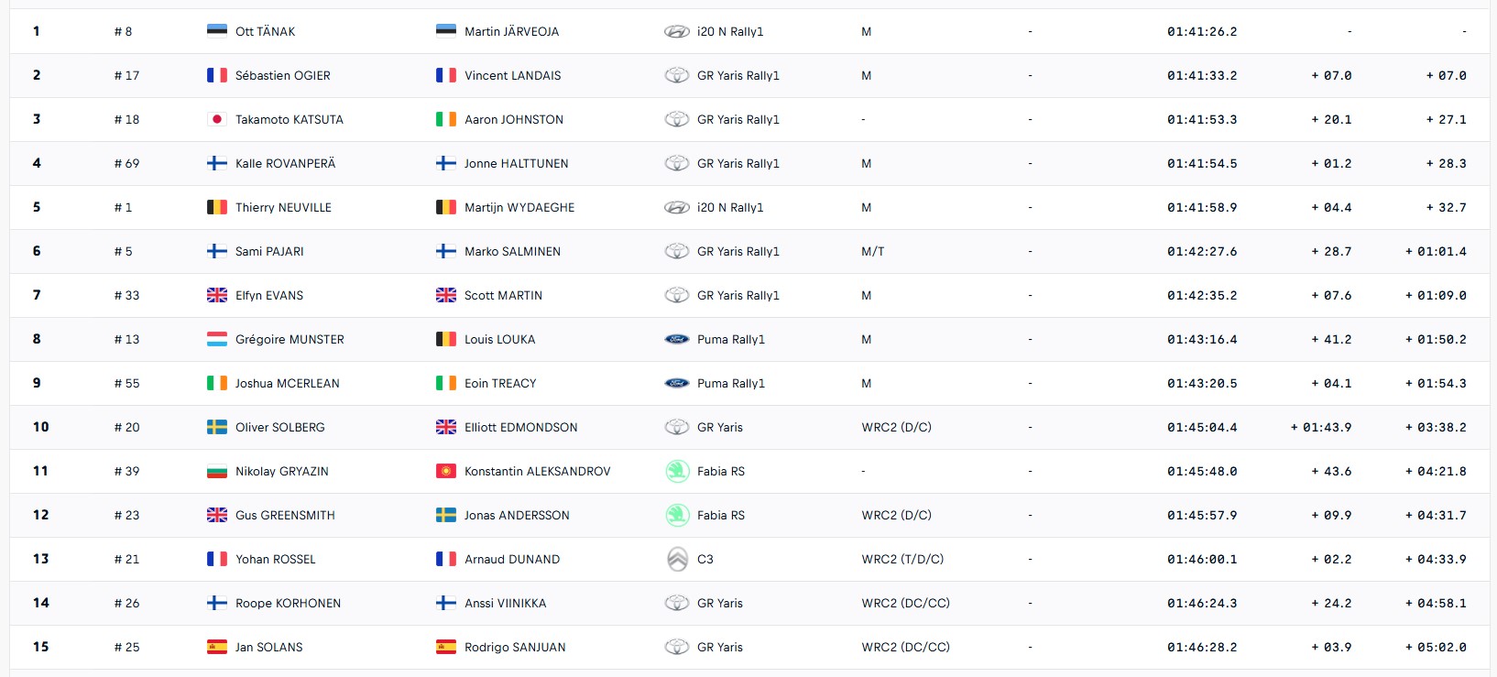Select Elfyn EVANS driver name
Image resolution: width=1497 pixels, height=677 pixels.
[x=269, y=295]
